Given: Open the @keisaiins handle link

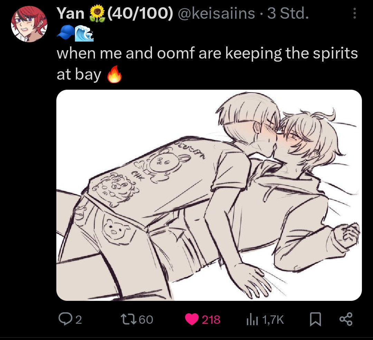Looking at the screenshot, I should click(216, 14).
